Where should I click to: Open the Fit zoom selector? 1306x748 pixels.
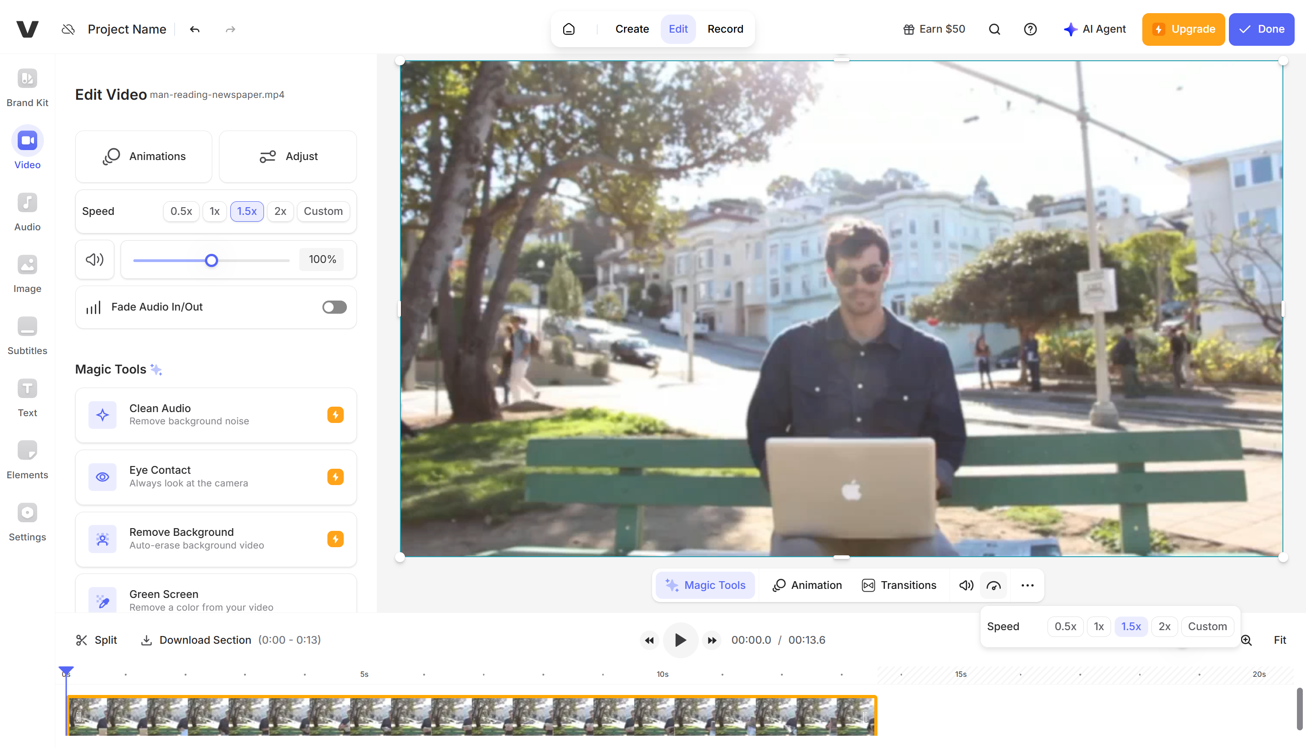tap(1280, 640)
